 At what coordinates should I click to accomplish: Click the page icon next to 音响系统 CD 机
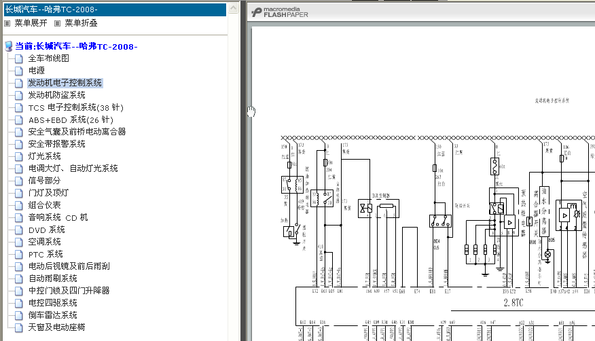coord(18,218)
